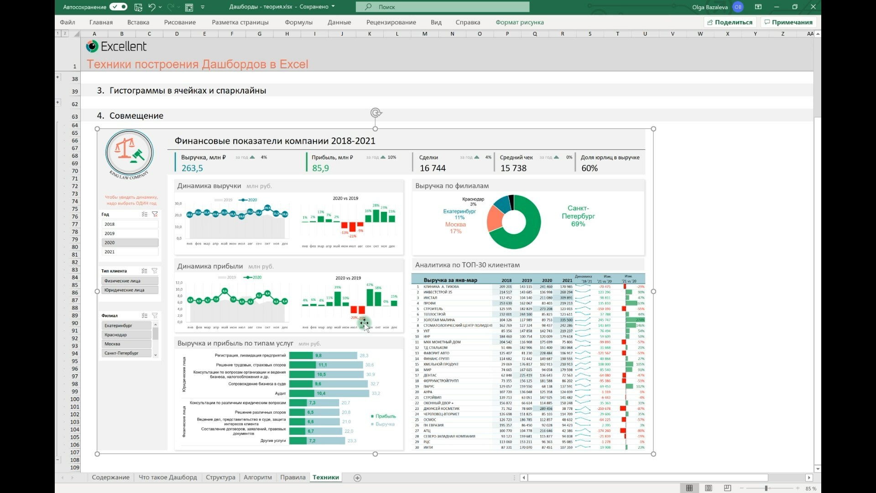Click the zoom slider in status bar
Viewport: 876px width, 493px height.
tap(767, 488)
